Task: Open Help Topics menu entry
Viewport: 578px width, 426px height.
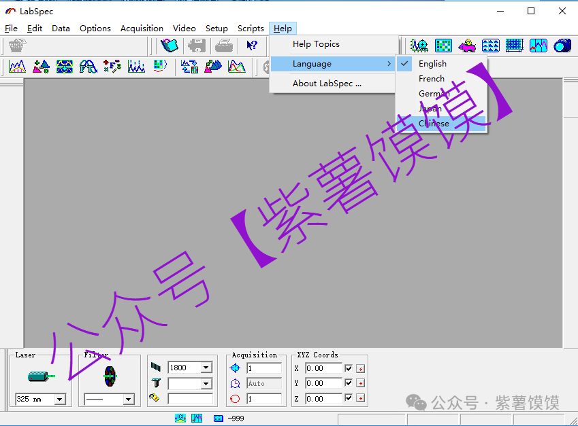Action: 316,44
